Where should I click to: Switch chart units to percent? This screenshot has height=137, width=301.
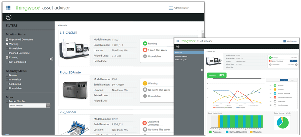[x=284, y=80]
